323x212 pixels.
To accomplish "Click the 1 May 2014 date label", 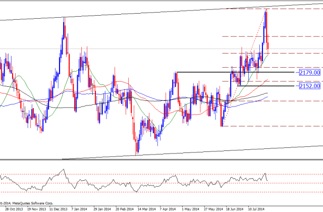I will tap(191, 209).
